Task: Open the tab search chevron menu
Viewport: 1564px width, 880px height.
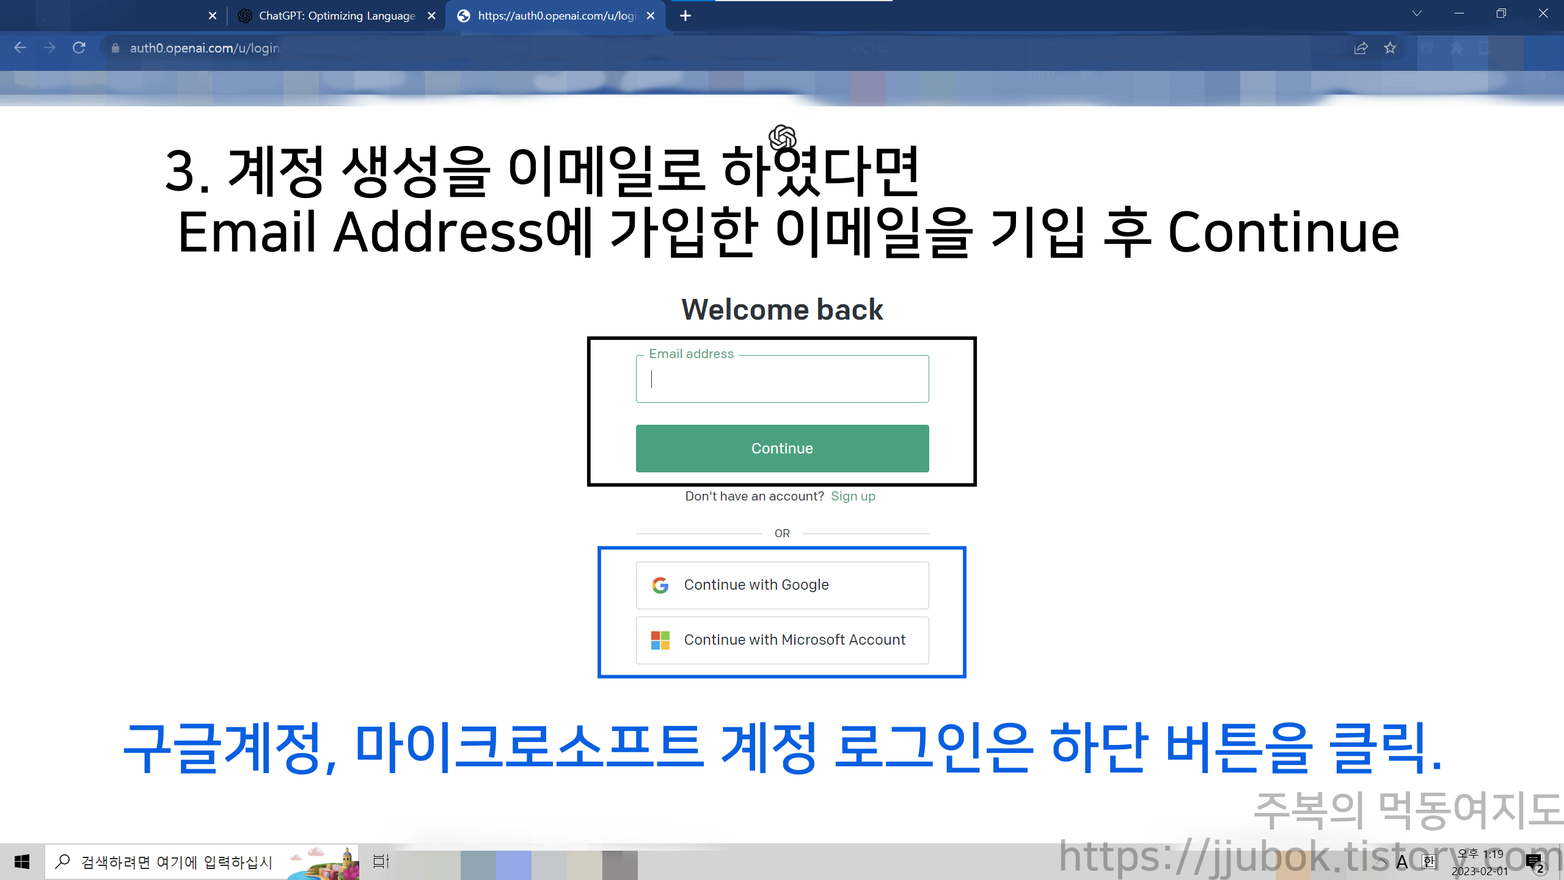Action: point(1416,13)
